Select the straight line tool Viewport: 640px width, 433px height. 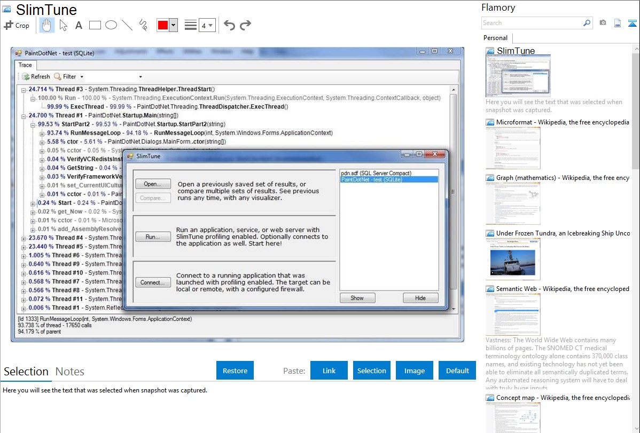[127, 25]
